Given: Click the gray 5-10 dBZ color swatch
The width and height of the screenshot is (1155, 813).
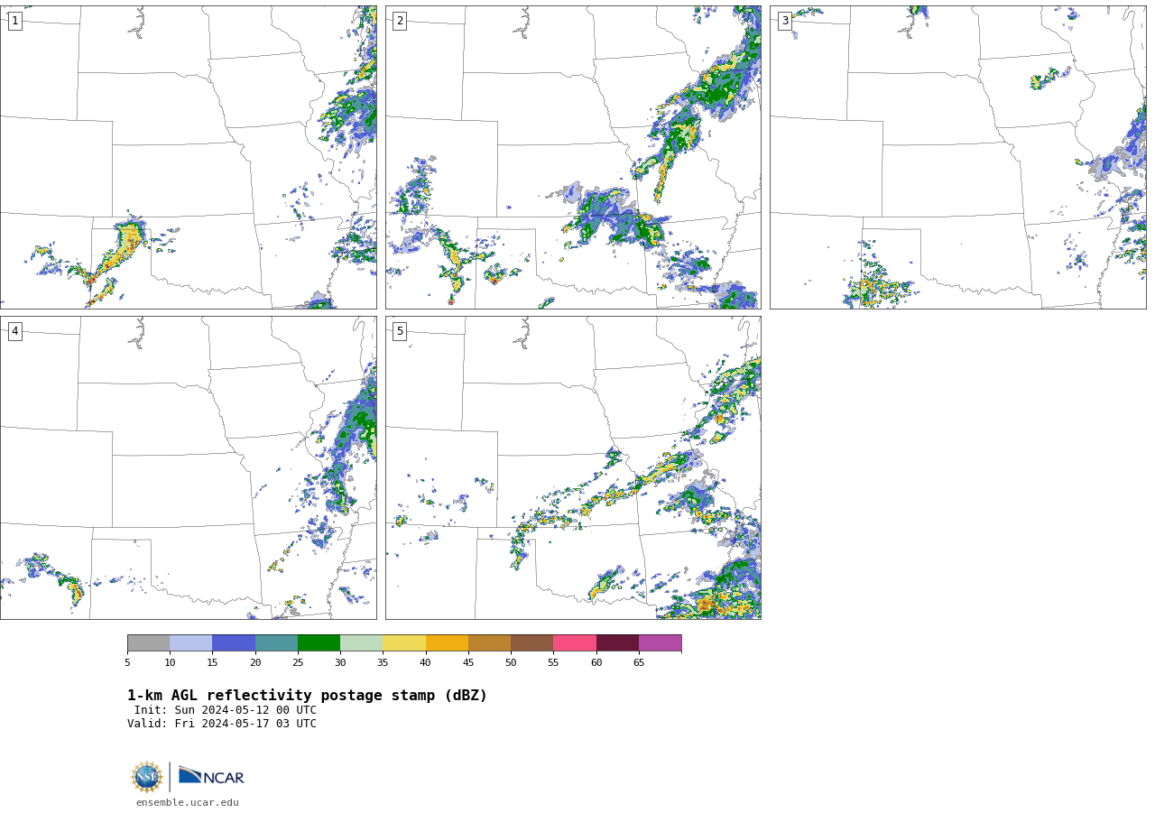Looking at the screenshot, I should 148,643.
